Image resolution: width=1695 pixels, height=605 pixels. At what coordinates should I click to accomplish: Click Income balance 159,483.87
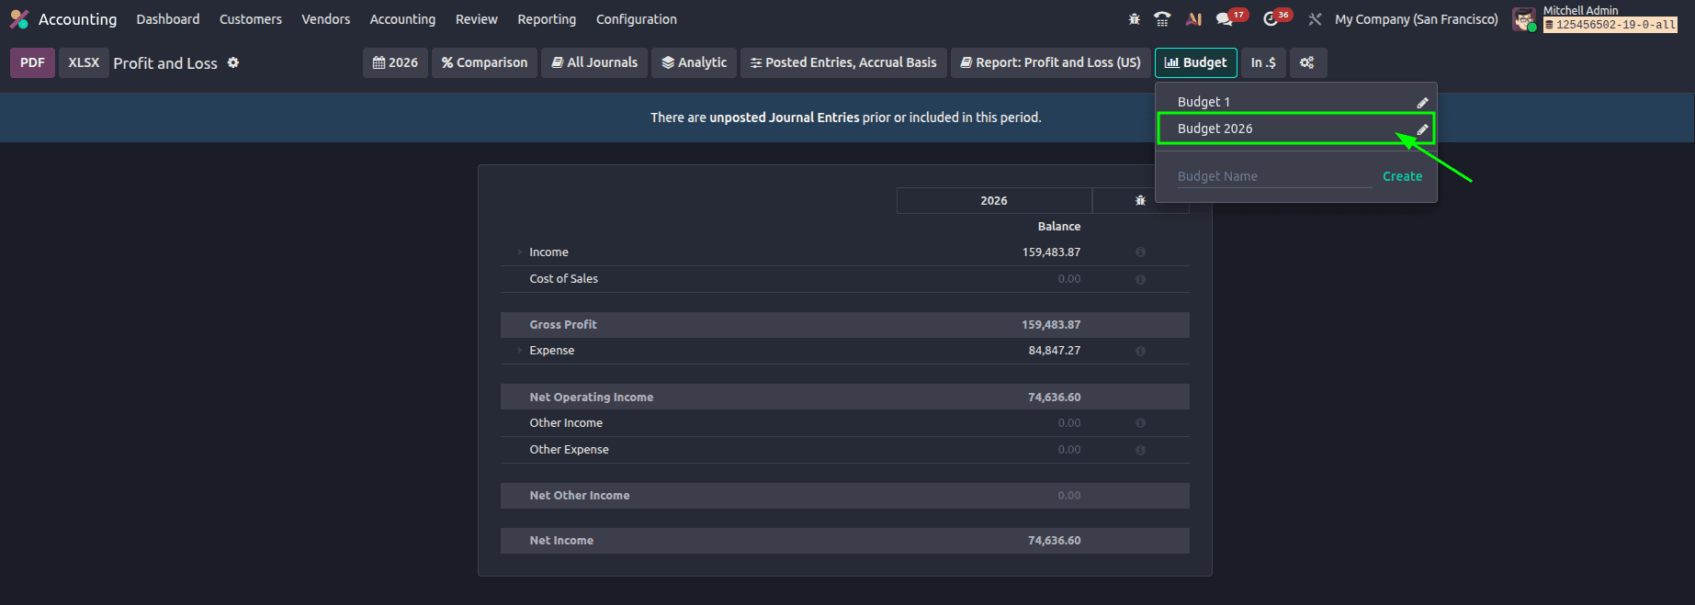click(1051, 252)
